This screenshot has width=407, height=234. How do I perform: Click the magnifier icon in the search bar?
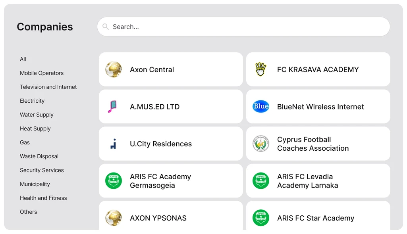[x=106, y=27]
